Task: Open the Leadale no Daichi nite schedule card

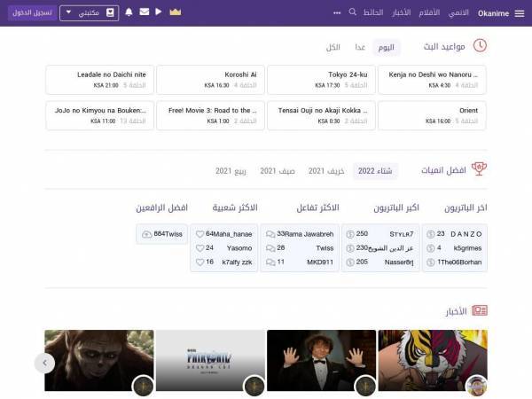Action: coord(99,80)
